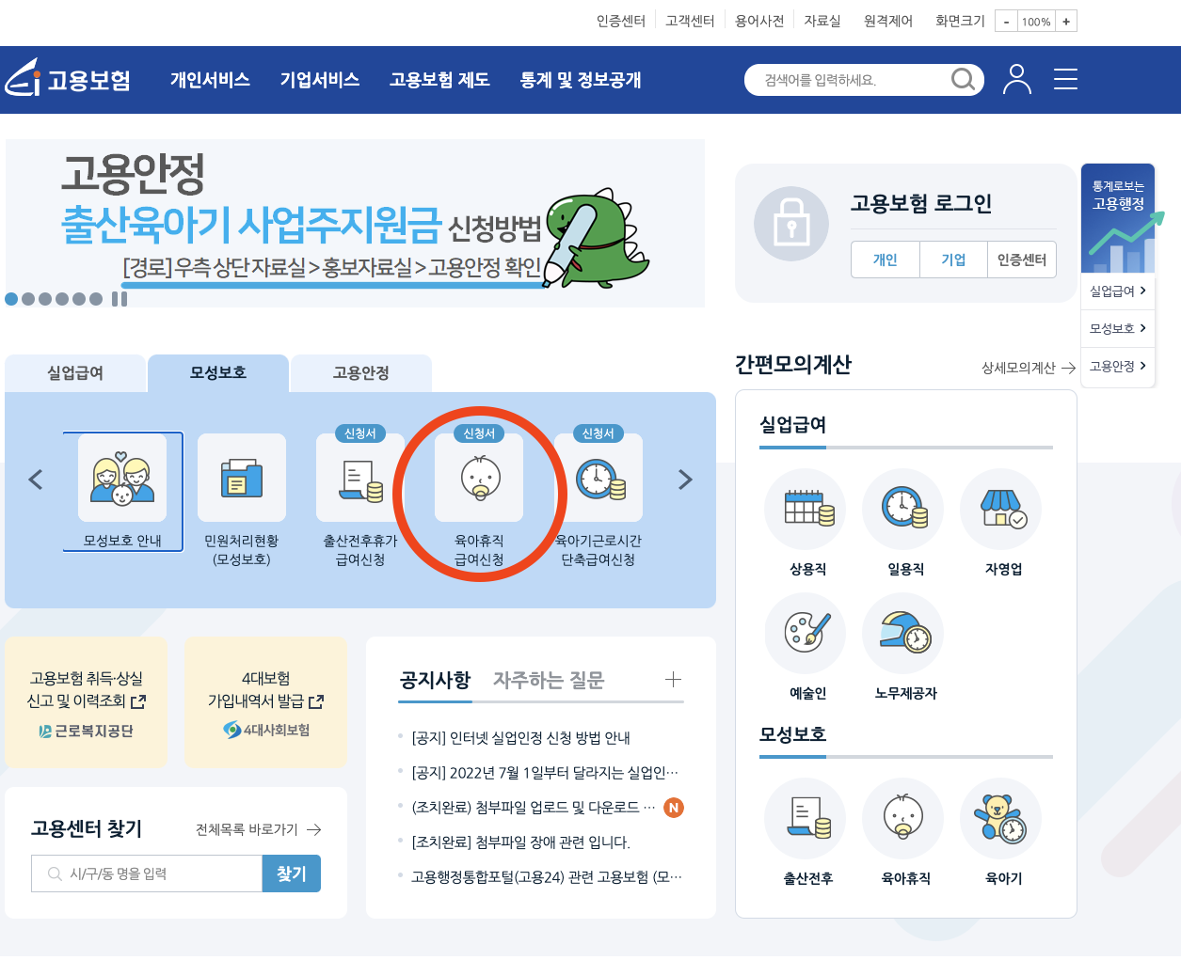Viewport: 1181px width, 960px height.
Task: Click the 자영업 storefront icon
Action: coord(1000,509)
